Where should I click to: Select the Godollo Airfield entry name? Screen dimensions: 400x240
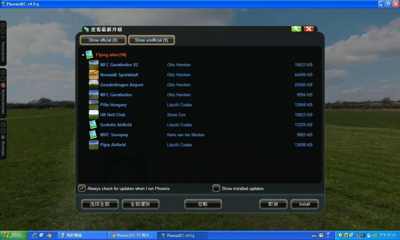click(x=116, y=124)
